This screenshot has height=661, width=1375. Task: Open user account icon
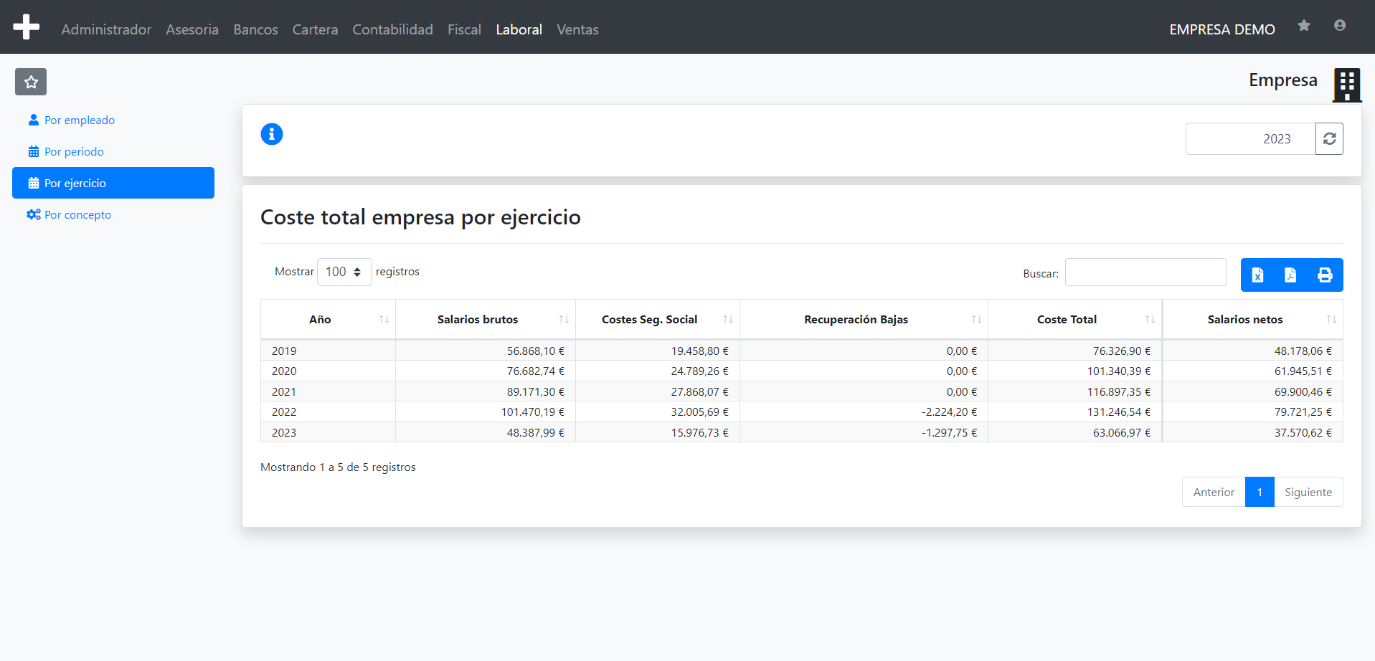[x=1340, y=26]
